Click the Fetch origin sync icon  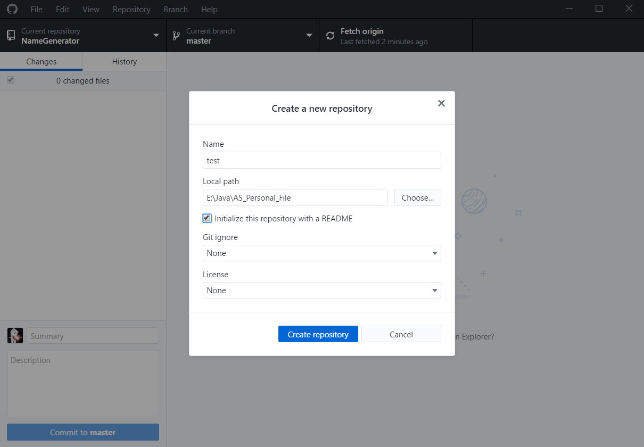pos(330,36)
